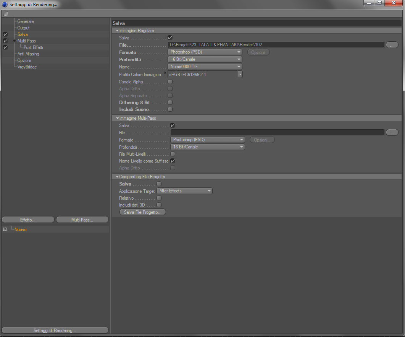The width and height of the screenshot is (405, 337).
Task: Select VrayBridge in the settings list
Action: [x=27, y=67]
